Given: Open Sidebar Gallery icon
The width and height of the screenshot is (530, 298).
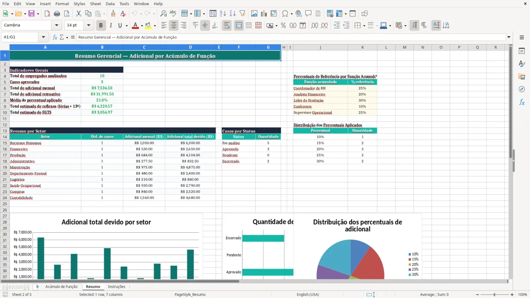Looking at the screenshot, I should (x=522, y=76).
